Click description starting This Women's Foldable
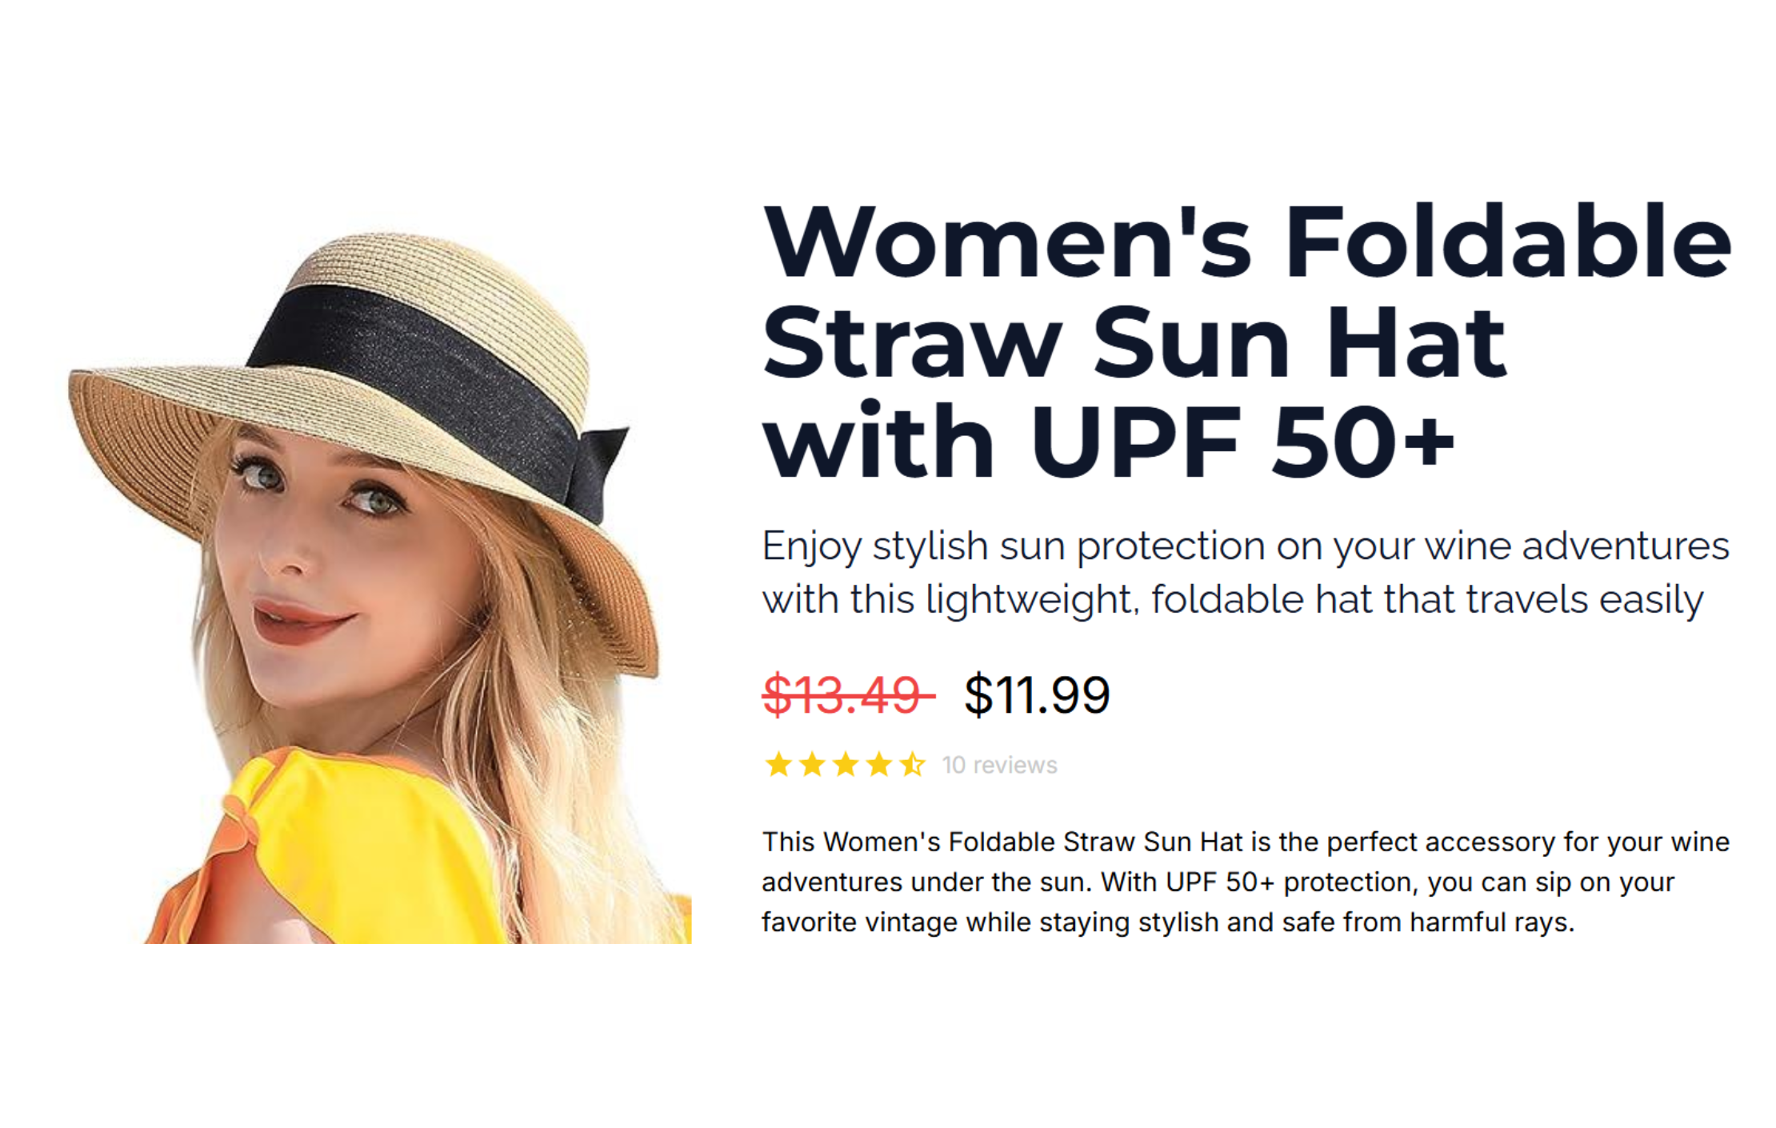1776x1128 pixels. click(1246, 842)
